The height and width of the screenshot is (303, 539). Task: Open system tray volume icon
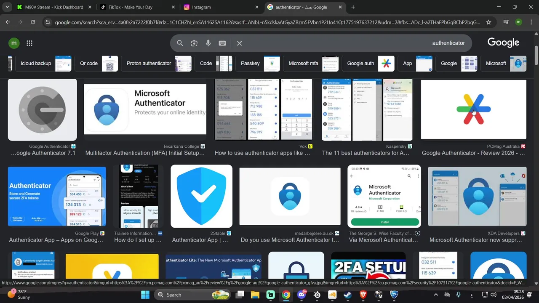(x=494, y=295)
